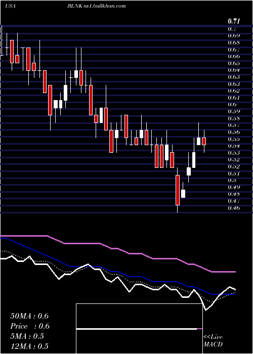
Task: Click the BLNK ns1.bullkhan.com chart title
Action: [97, 6]
